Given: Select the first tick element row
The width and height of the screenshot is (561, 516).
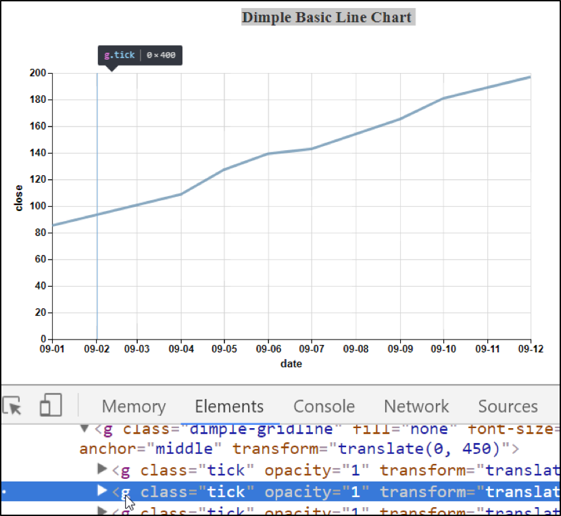Looking at the screenshot, I should tap(280, 470).
